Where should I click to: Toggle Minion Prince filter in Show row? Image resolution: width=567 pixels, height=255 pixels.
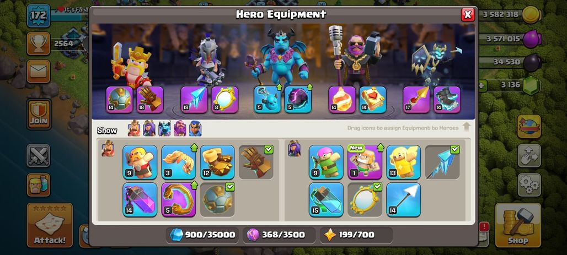(164, 128)
